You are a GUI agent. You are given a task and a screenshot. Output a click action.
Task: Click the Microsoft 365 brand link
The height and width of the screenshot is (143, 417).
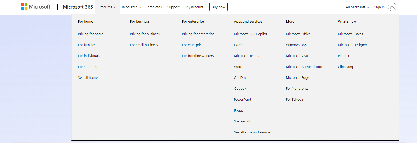pyautogui.click(x=78, y=7)
